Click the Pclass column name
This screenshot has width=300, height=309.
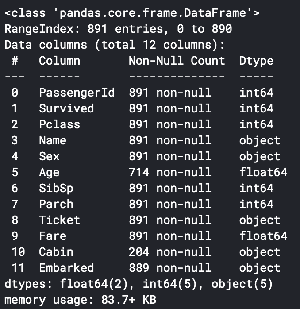59,125
